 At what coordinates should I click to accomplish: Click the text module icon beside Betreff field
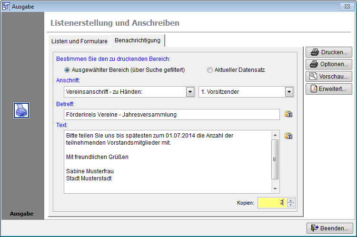[288, 114]
